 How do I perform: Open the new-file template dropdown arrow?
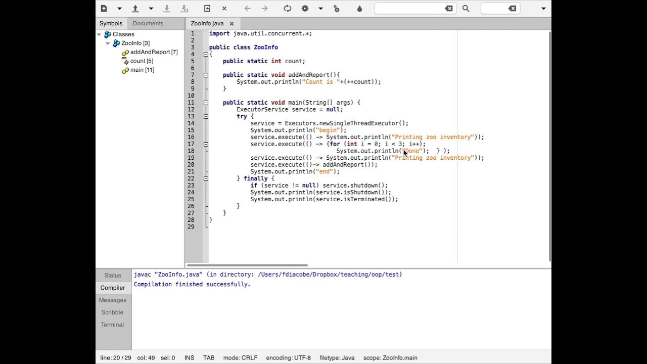point(119,9)
